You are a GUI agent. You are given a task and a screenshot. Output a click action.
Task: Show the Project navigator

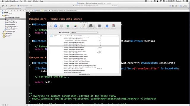2,11
